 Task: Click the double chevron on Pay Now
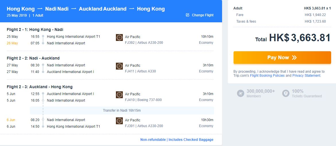pos(294,58)
